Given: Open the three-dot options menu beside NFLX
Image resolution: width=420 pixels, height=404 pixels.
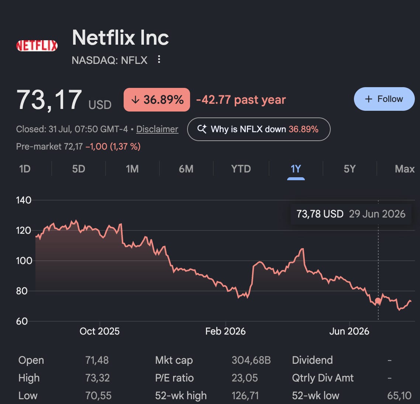Looking at the screenshot, I should [x=159, y=59].
